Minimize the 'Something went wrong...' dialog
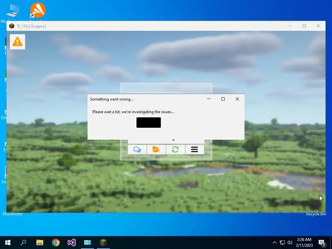This screenshot has height=249, width=332. point(209,99)
